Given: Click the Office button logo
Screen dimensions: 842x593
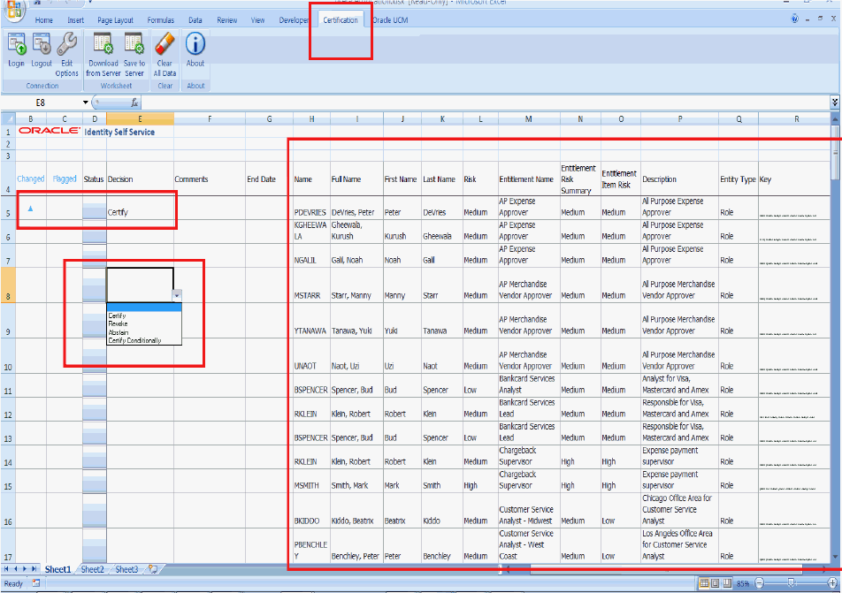Looking at the screenshot, I should point(14,11).
